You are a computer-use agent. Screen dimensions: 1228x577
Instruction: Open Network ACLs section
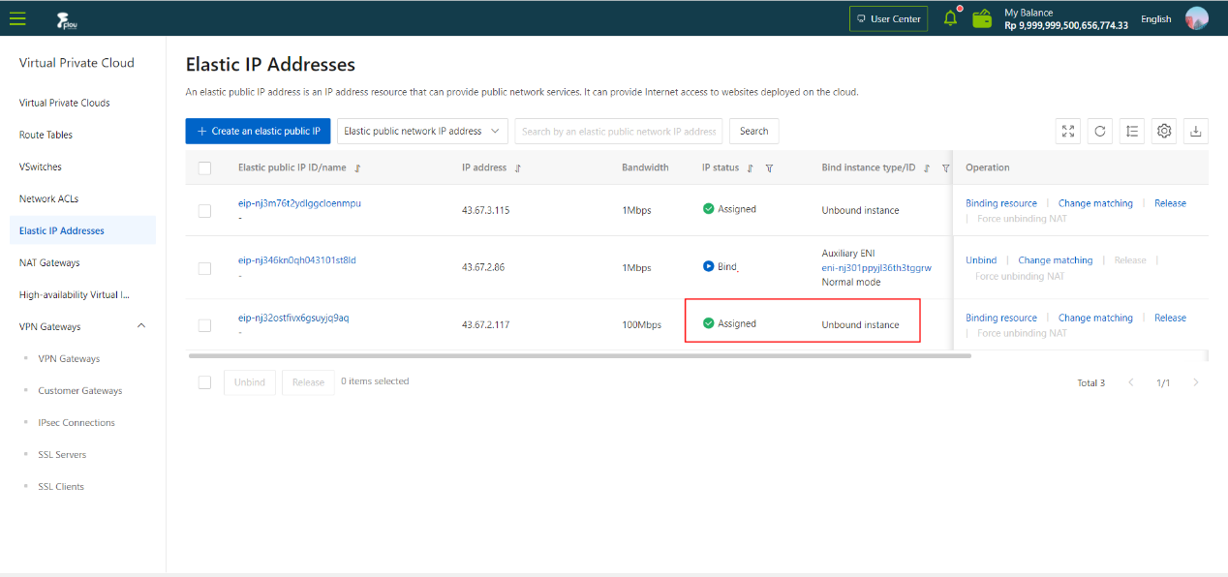tap(48, 198)
